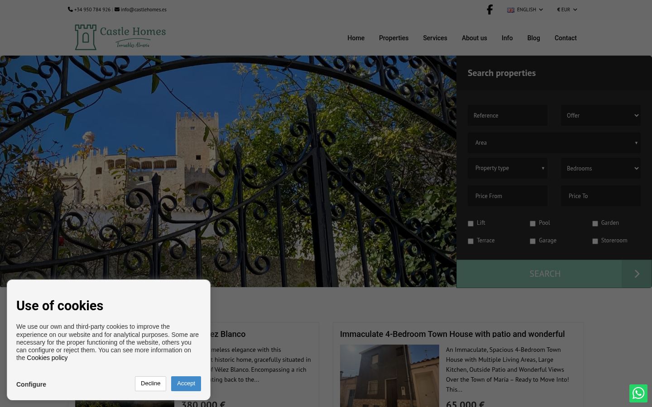Click the arrow icon beside Search

[637, 274]
